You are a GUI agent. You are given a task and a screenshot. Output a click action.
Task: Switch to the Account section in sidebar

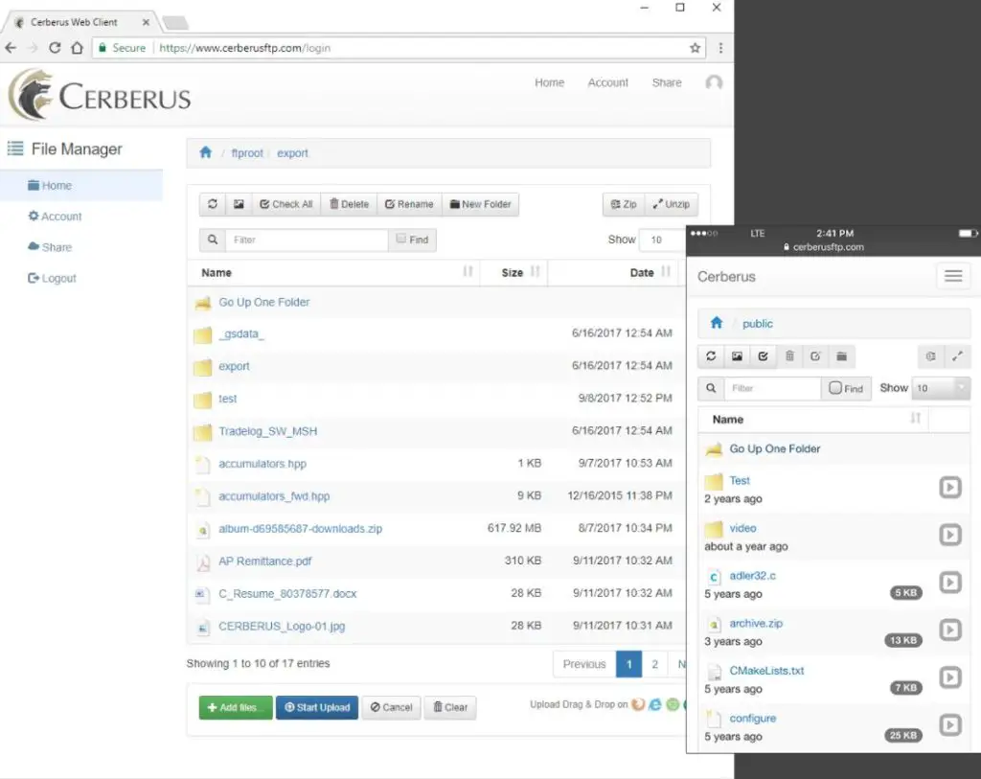click(55, 216)
